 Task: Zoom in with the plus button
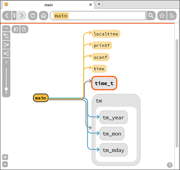pyautogui.click(x=5, y=157)
